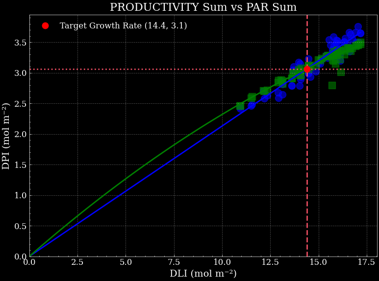The height and width of the screenshot is (281, 379).
Task: Click the red target point on plot
Action: pyautogui.click(x=307, y=69)
